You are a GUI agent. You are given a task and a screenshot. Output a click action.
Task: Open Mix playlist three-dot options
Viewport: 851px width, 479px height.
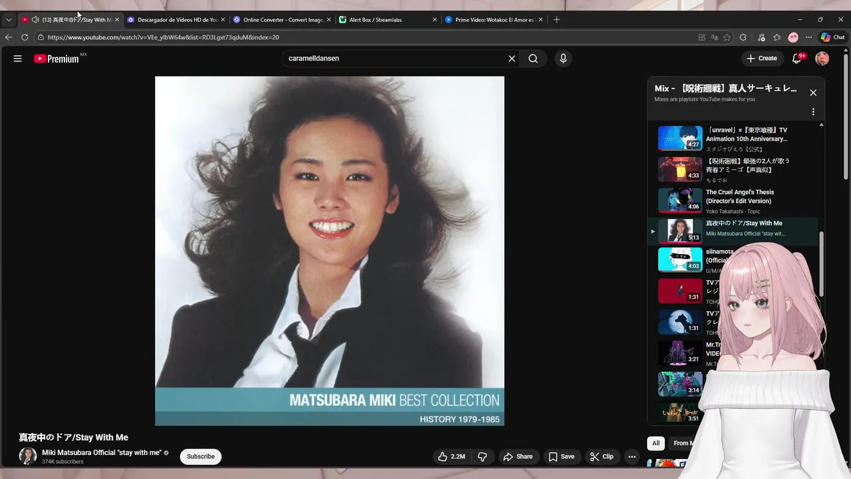[813, 112]
